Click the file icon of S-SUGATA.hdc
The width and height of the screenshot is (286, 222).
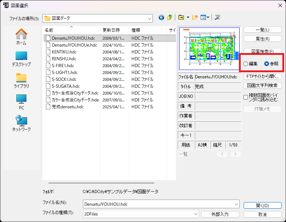pos(48,86)
